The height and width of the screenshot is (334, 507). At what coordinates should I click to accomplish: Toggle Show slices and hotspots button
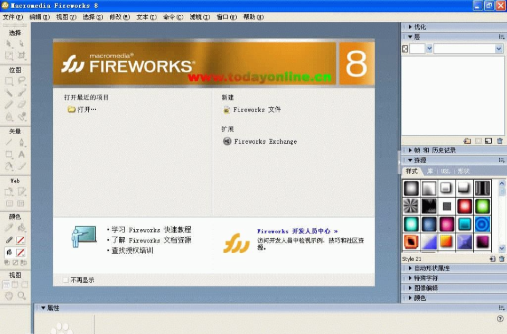tap(21, 203)
